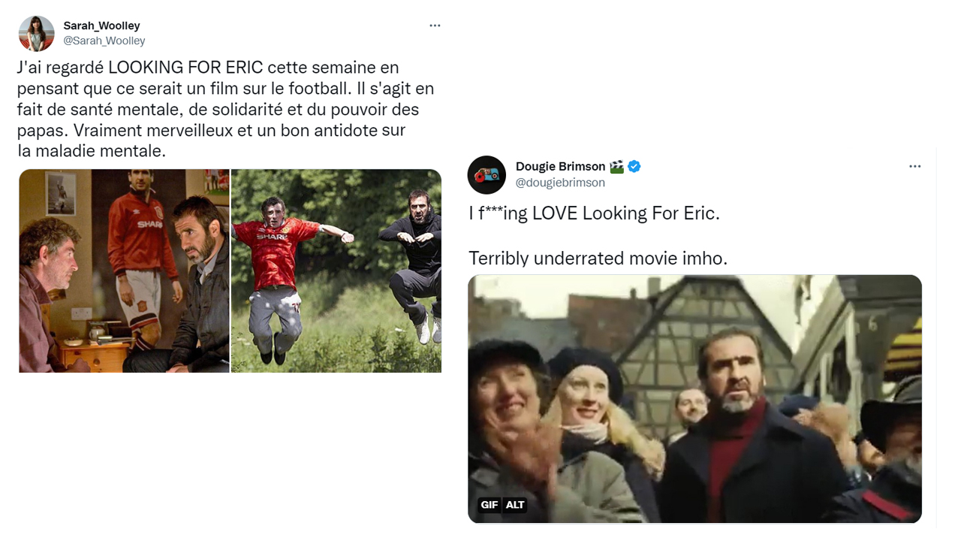Click the bearded man in the GIF
The height and width of the screenshot is (541, 961).
coord(740,428)
